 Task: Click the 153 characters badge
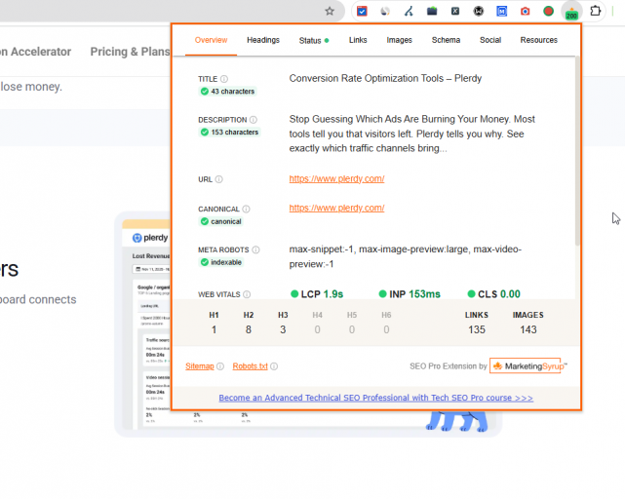tap(229, 132)
